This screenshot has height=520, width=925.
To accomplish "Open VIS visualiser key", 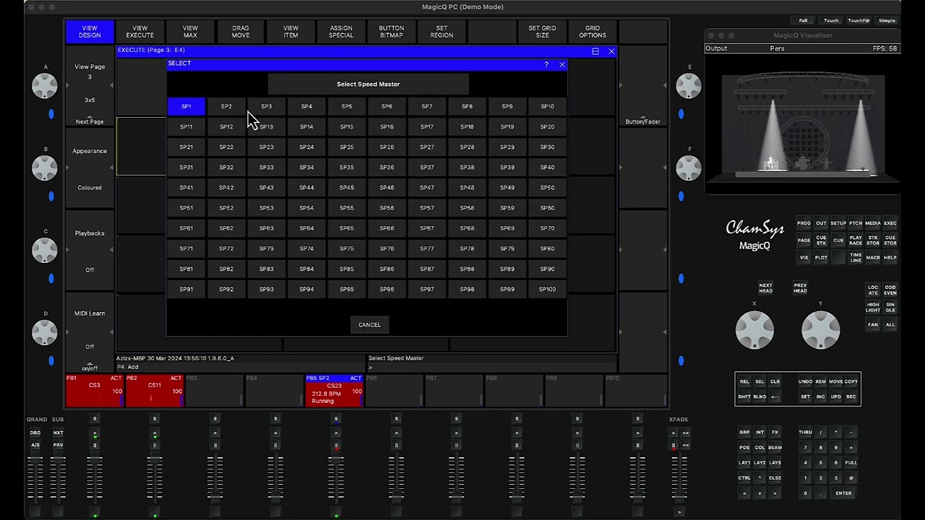I will pos(804,258).
